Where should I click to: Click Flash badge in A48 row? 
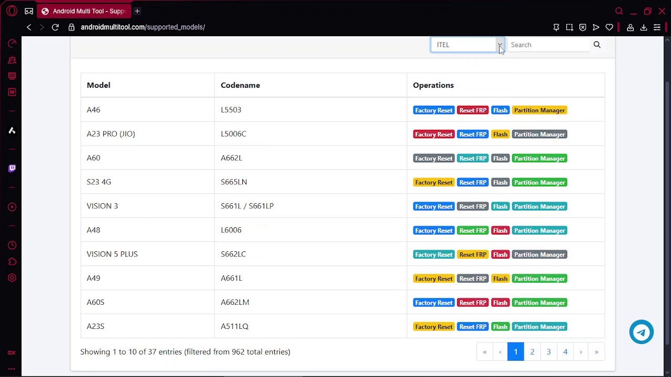(500, 230)
